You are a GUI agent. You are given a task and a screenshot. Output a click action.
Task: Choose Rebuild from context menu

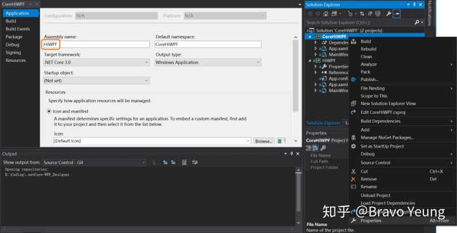point(368,49)
